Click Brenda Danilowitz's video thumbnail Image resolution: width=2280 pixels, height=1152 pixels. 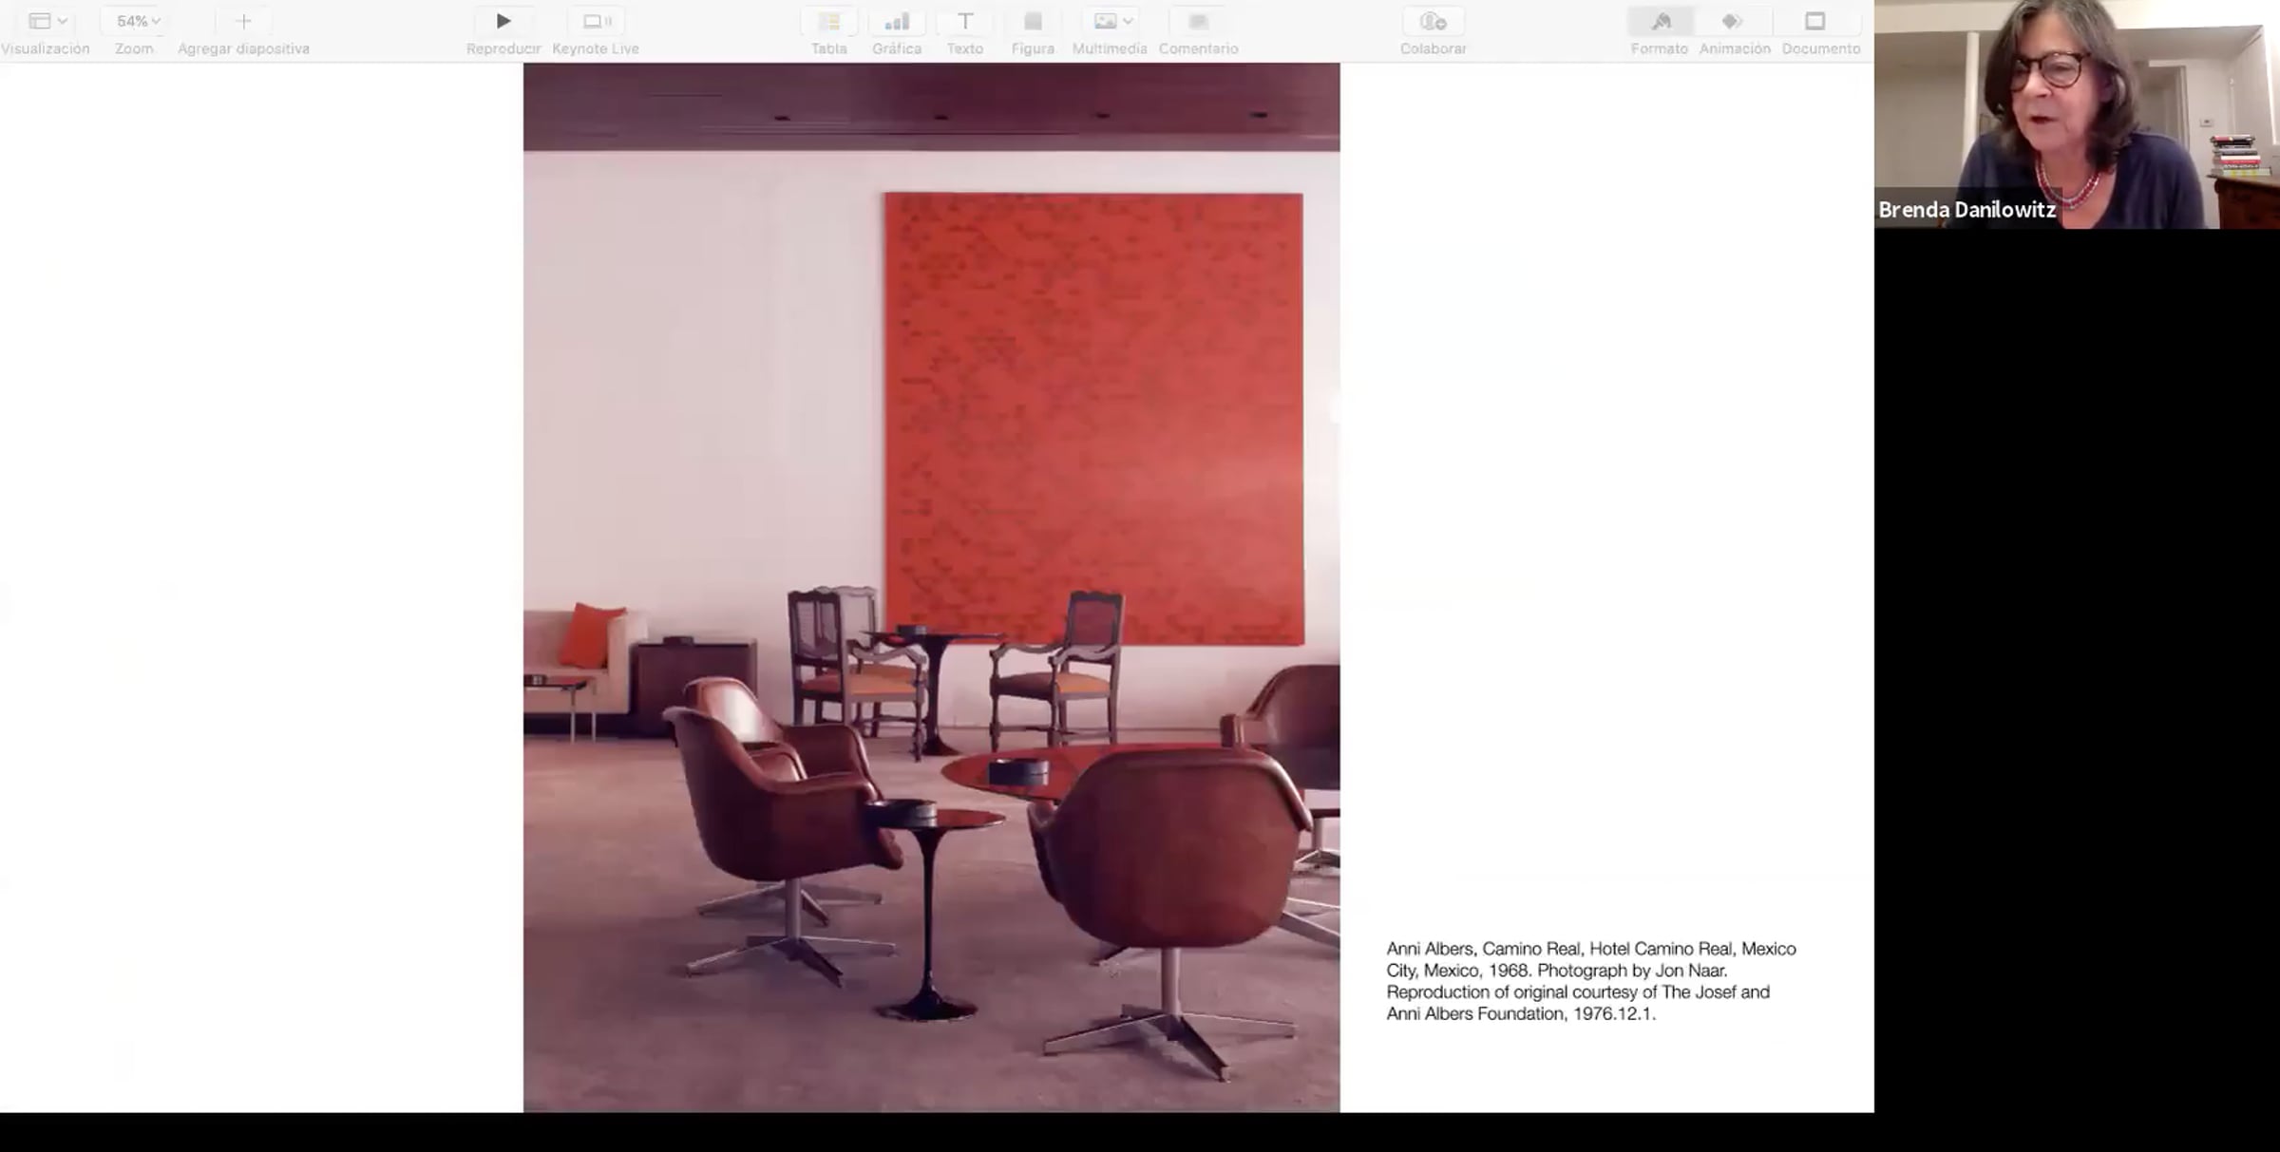tap(2077, 114)
